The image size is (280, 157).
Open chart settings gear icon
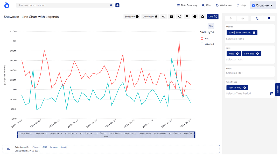pos(202,17)
